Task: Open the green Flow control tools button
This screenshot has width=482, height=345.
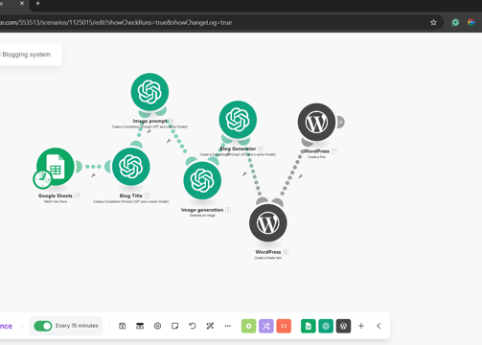Action: pos(249,326)
